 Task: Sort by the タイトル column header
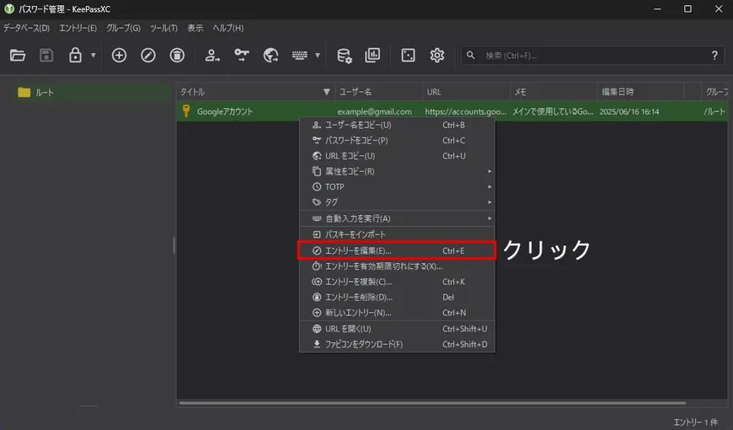tap(255, 92)
